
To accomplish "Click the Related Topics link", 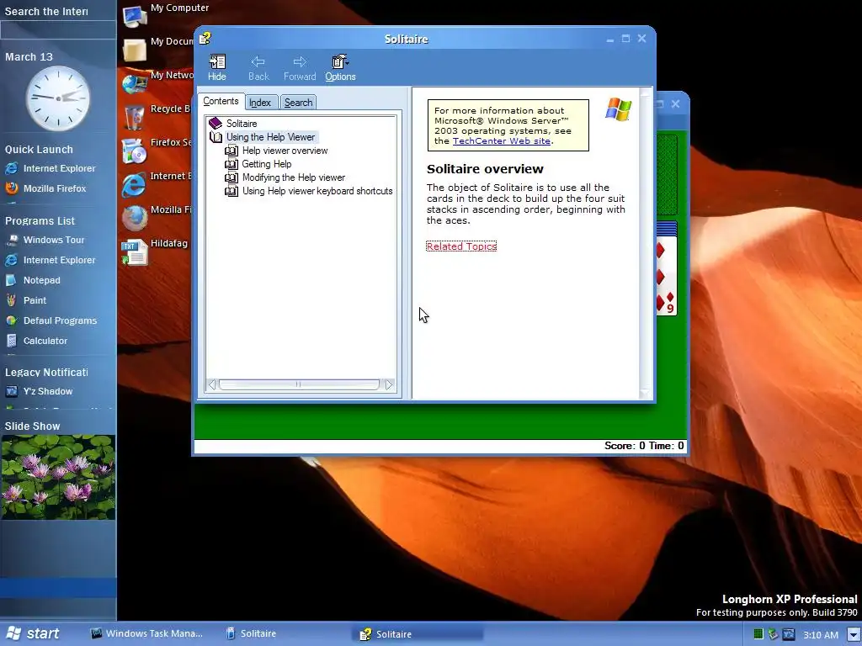I will coord(461,246).
